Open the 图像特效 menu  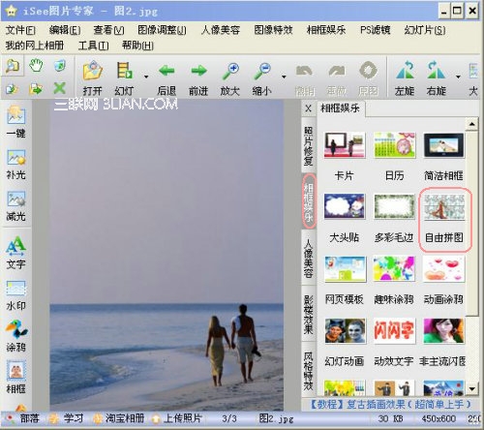click(x=273, y=30)
